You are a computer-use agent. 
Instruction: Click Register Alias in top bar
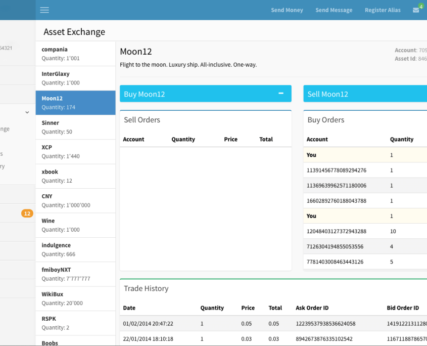click(383, 10)
